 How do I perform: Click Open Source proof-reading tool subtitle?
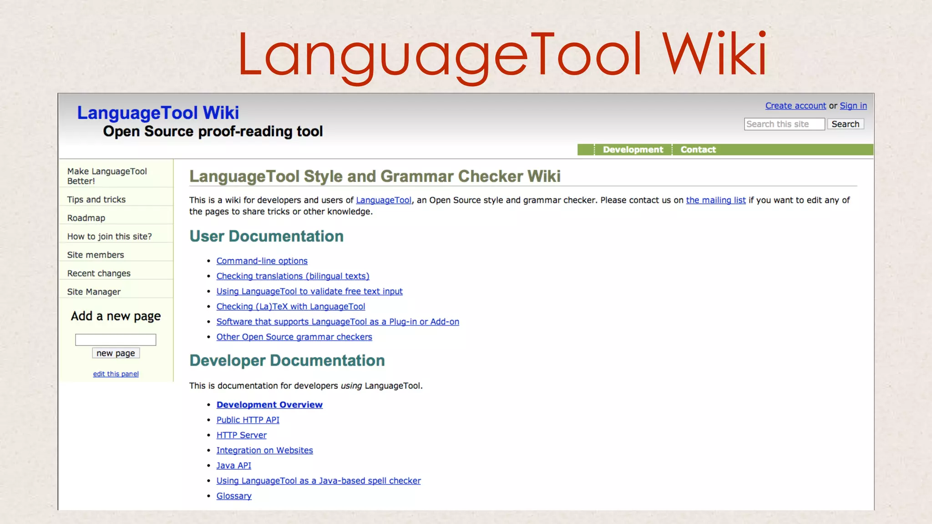tap(213, 131)
